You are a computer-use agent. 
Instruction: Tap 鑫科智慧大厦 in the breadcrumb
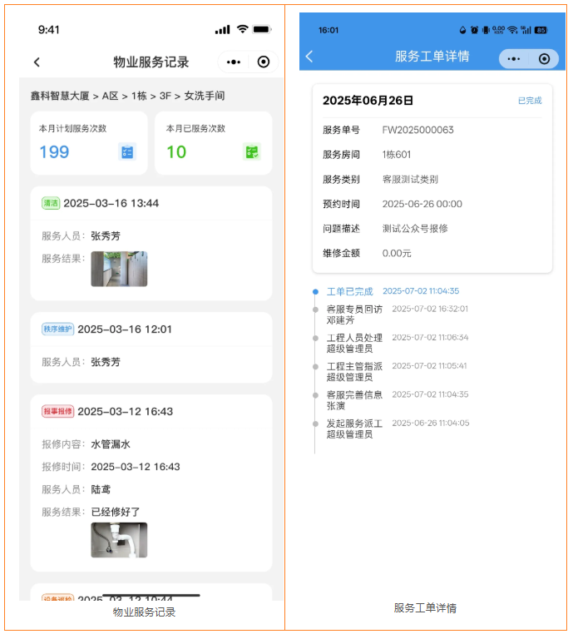coord(60,96)
